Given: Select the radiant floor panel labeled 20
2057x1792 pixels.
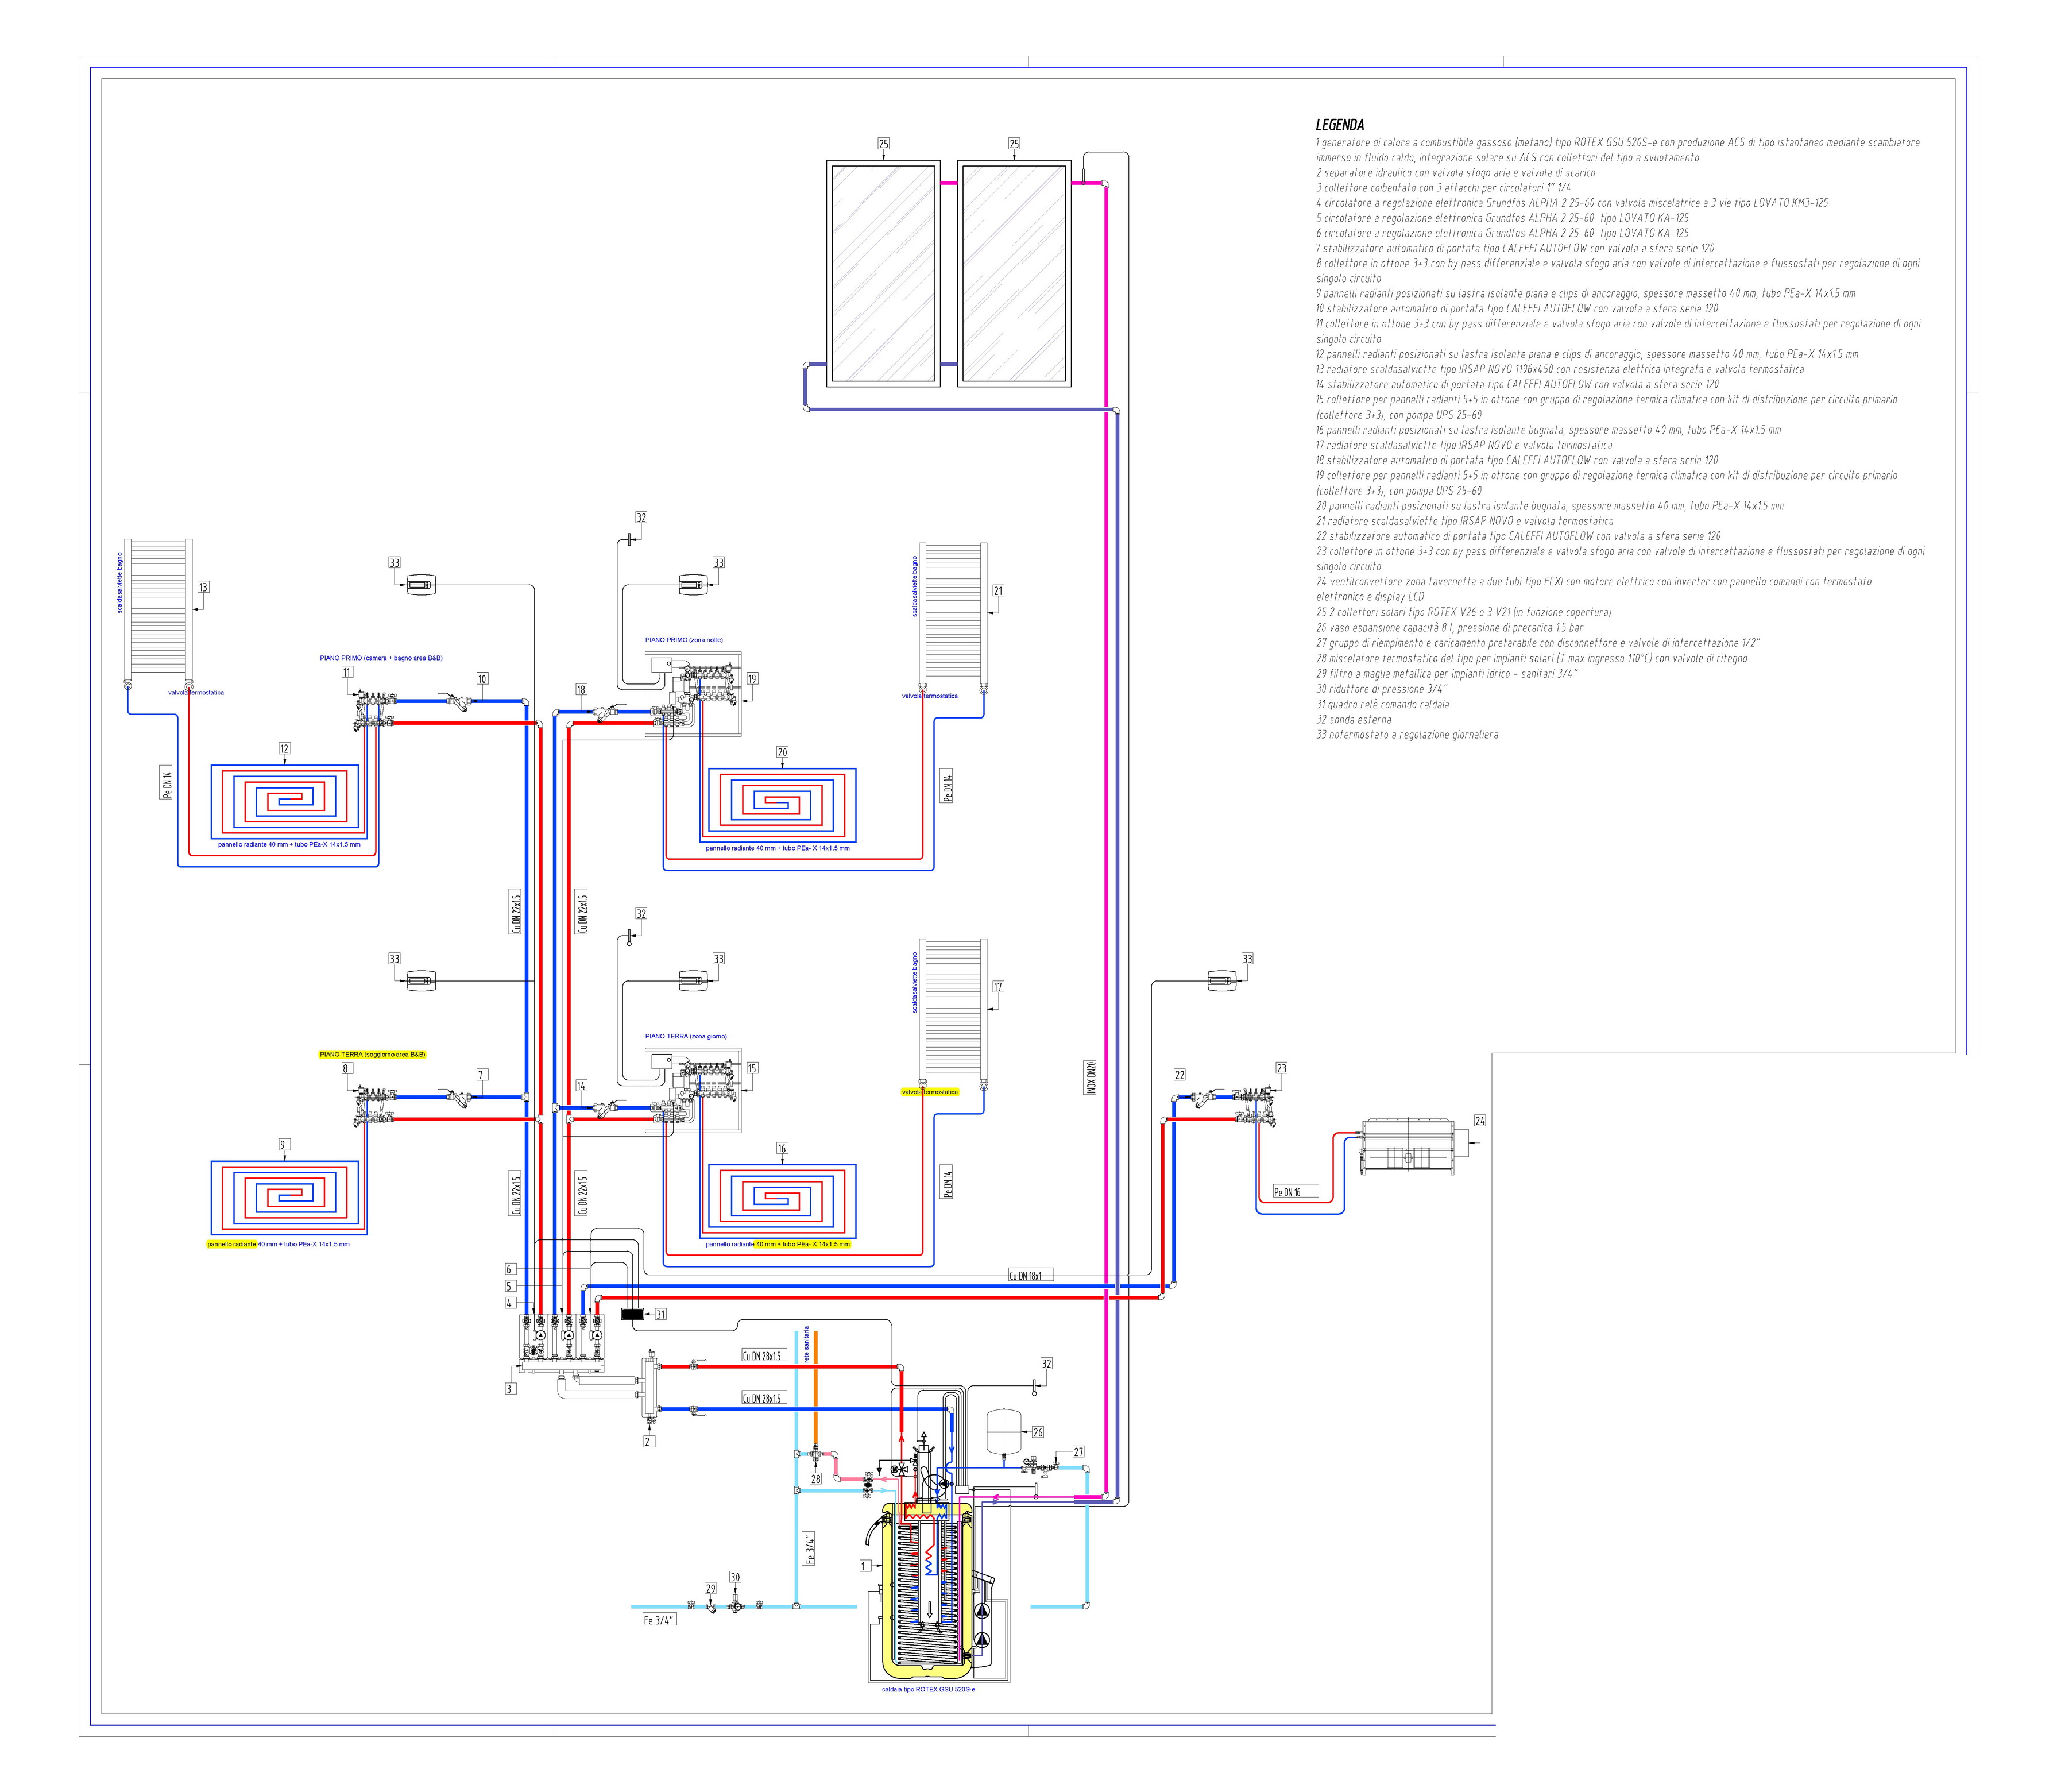Looking at the screenshot, I should point(778,804).
